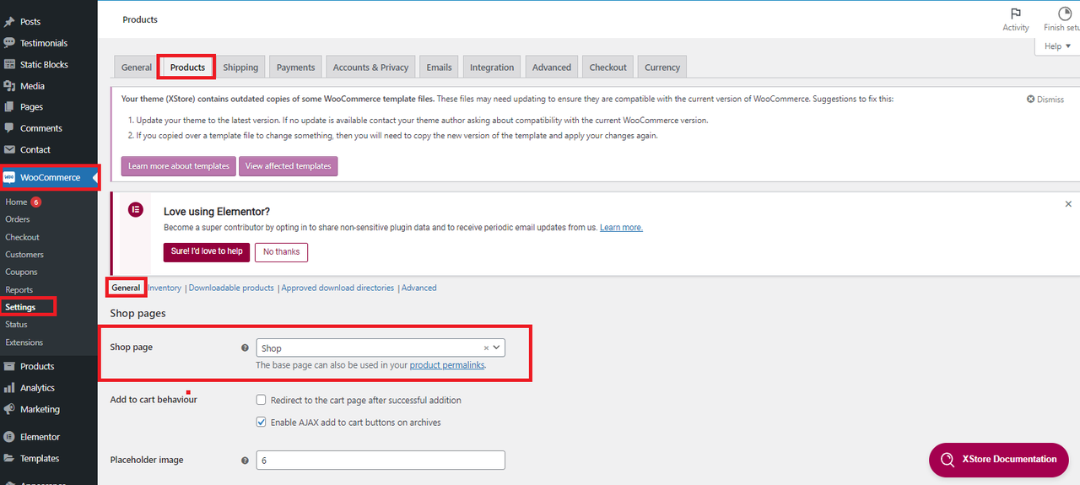Switch to the Checkout tab
The image size is (1080, 485).
[607, 67]
